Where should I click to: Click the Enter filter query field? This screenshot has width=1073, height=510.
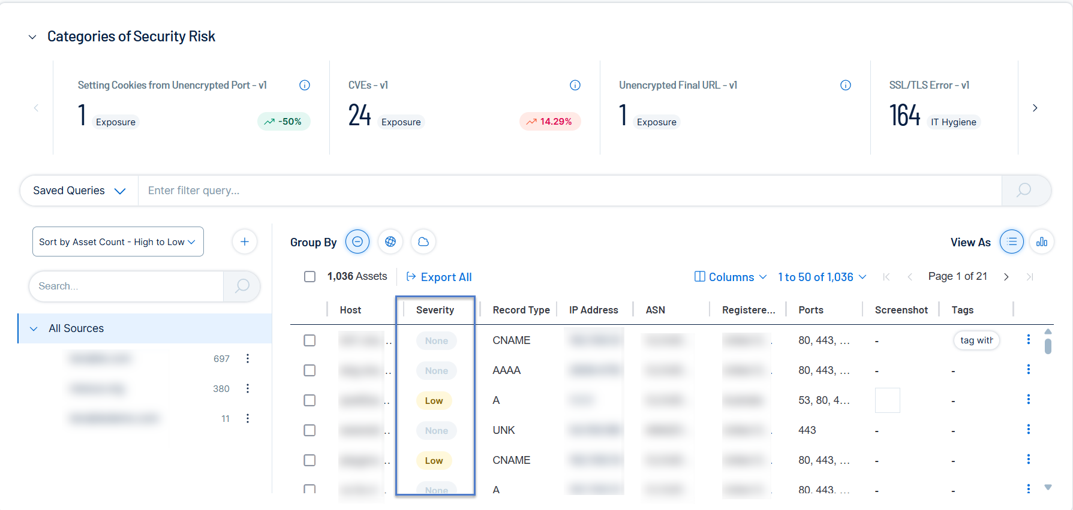pyautogui.click(x=570, y=191)
